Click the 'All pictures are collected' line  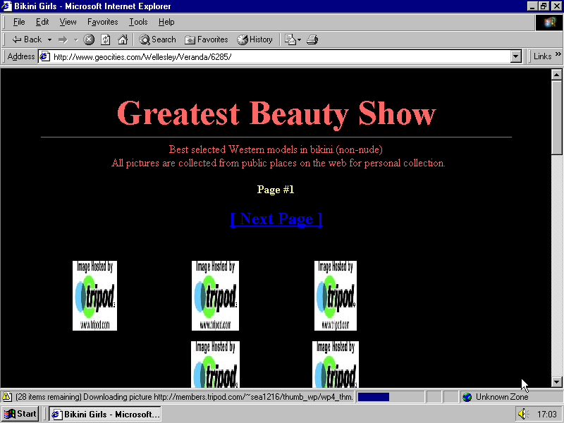[278, 163]
